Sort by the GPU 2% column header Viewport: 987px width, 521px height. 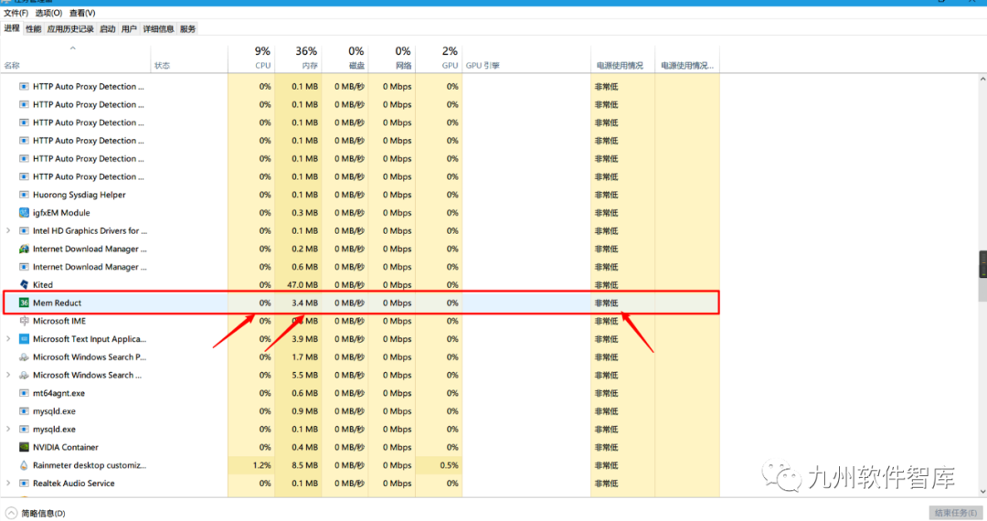click(439, 58)
